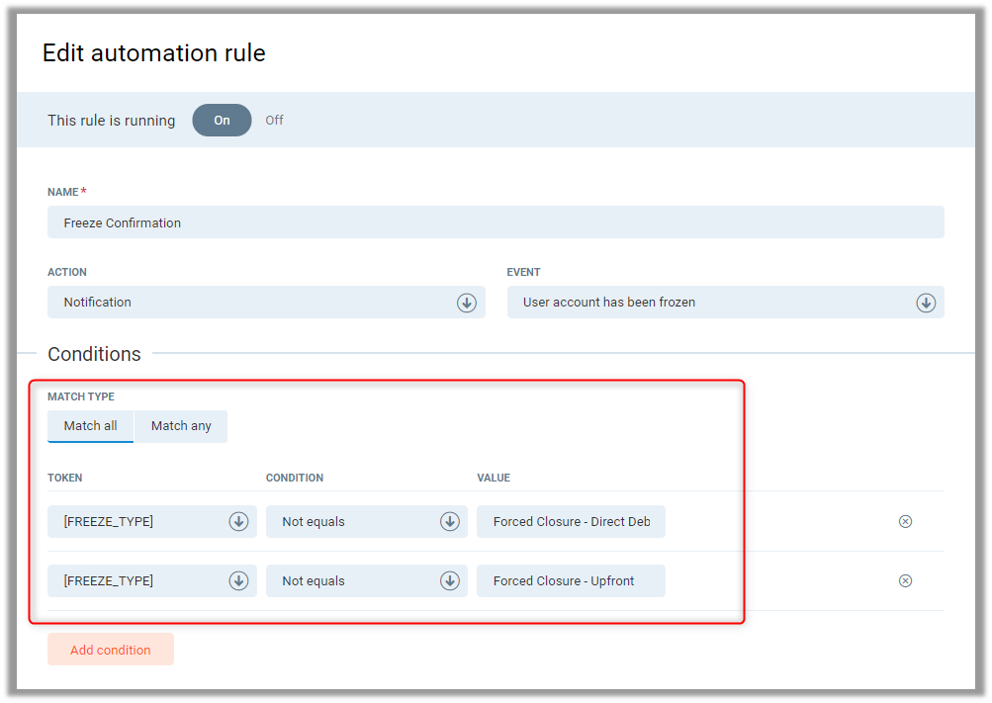Image resolution: width=992 pixels, height=703 pixels.
Task: Select the Match all tab
Action: (91, 426)
